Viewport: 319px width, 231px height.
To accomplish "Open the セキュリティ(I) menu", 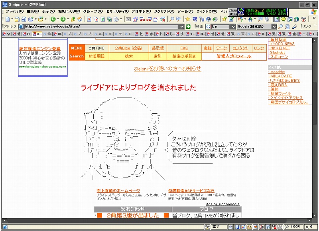I will coord(117,12).
